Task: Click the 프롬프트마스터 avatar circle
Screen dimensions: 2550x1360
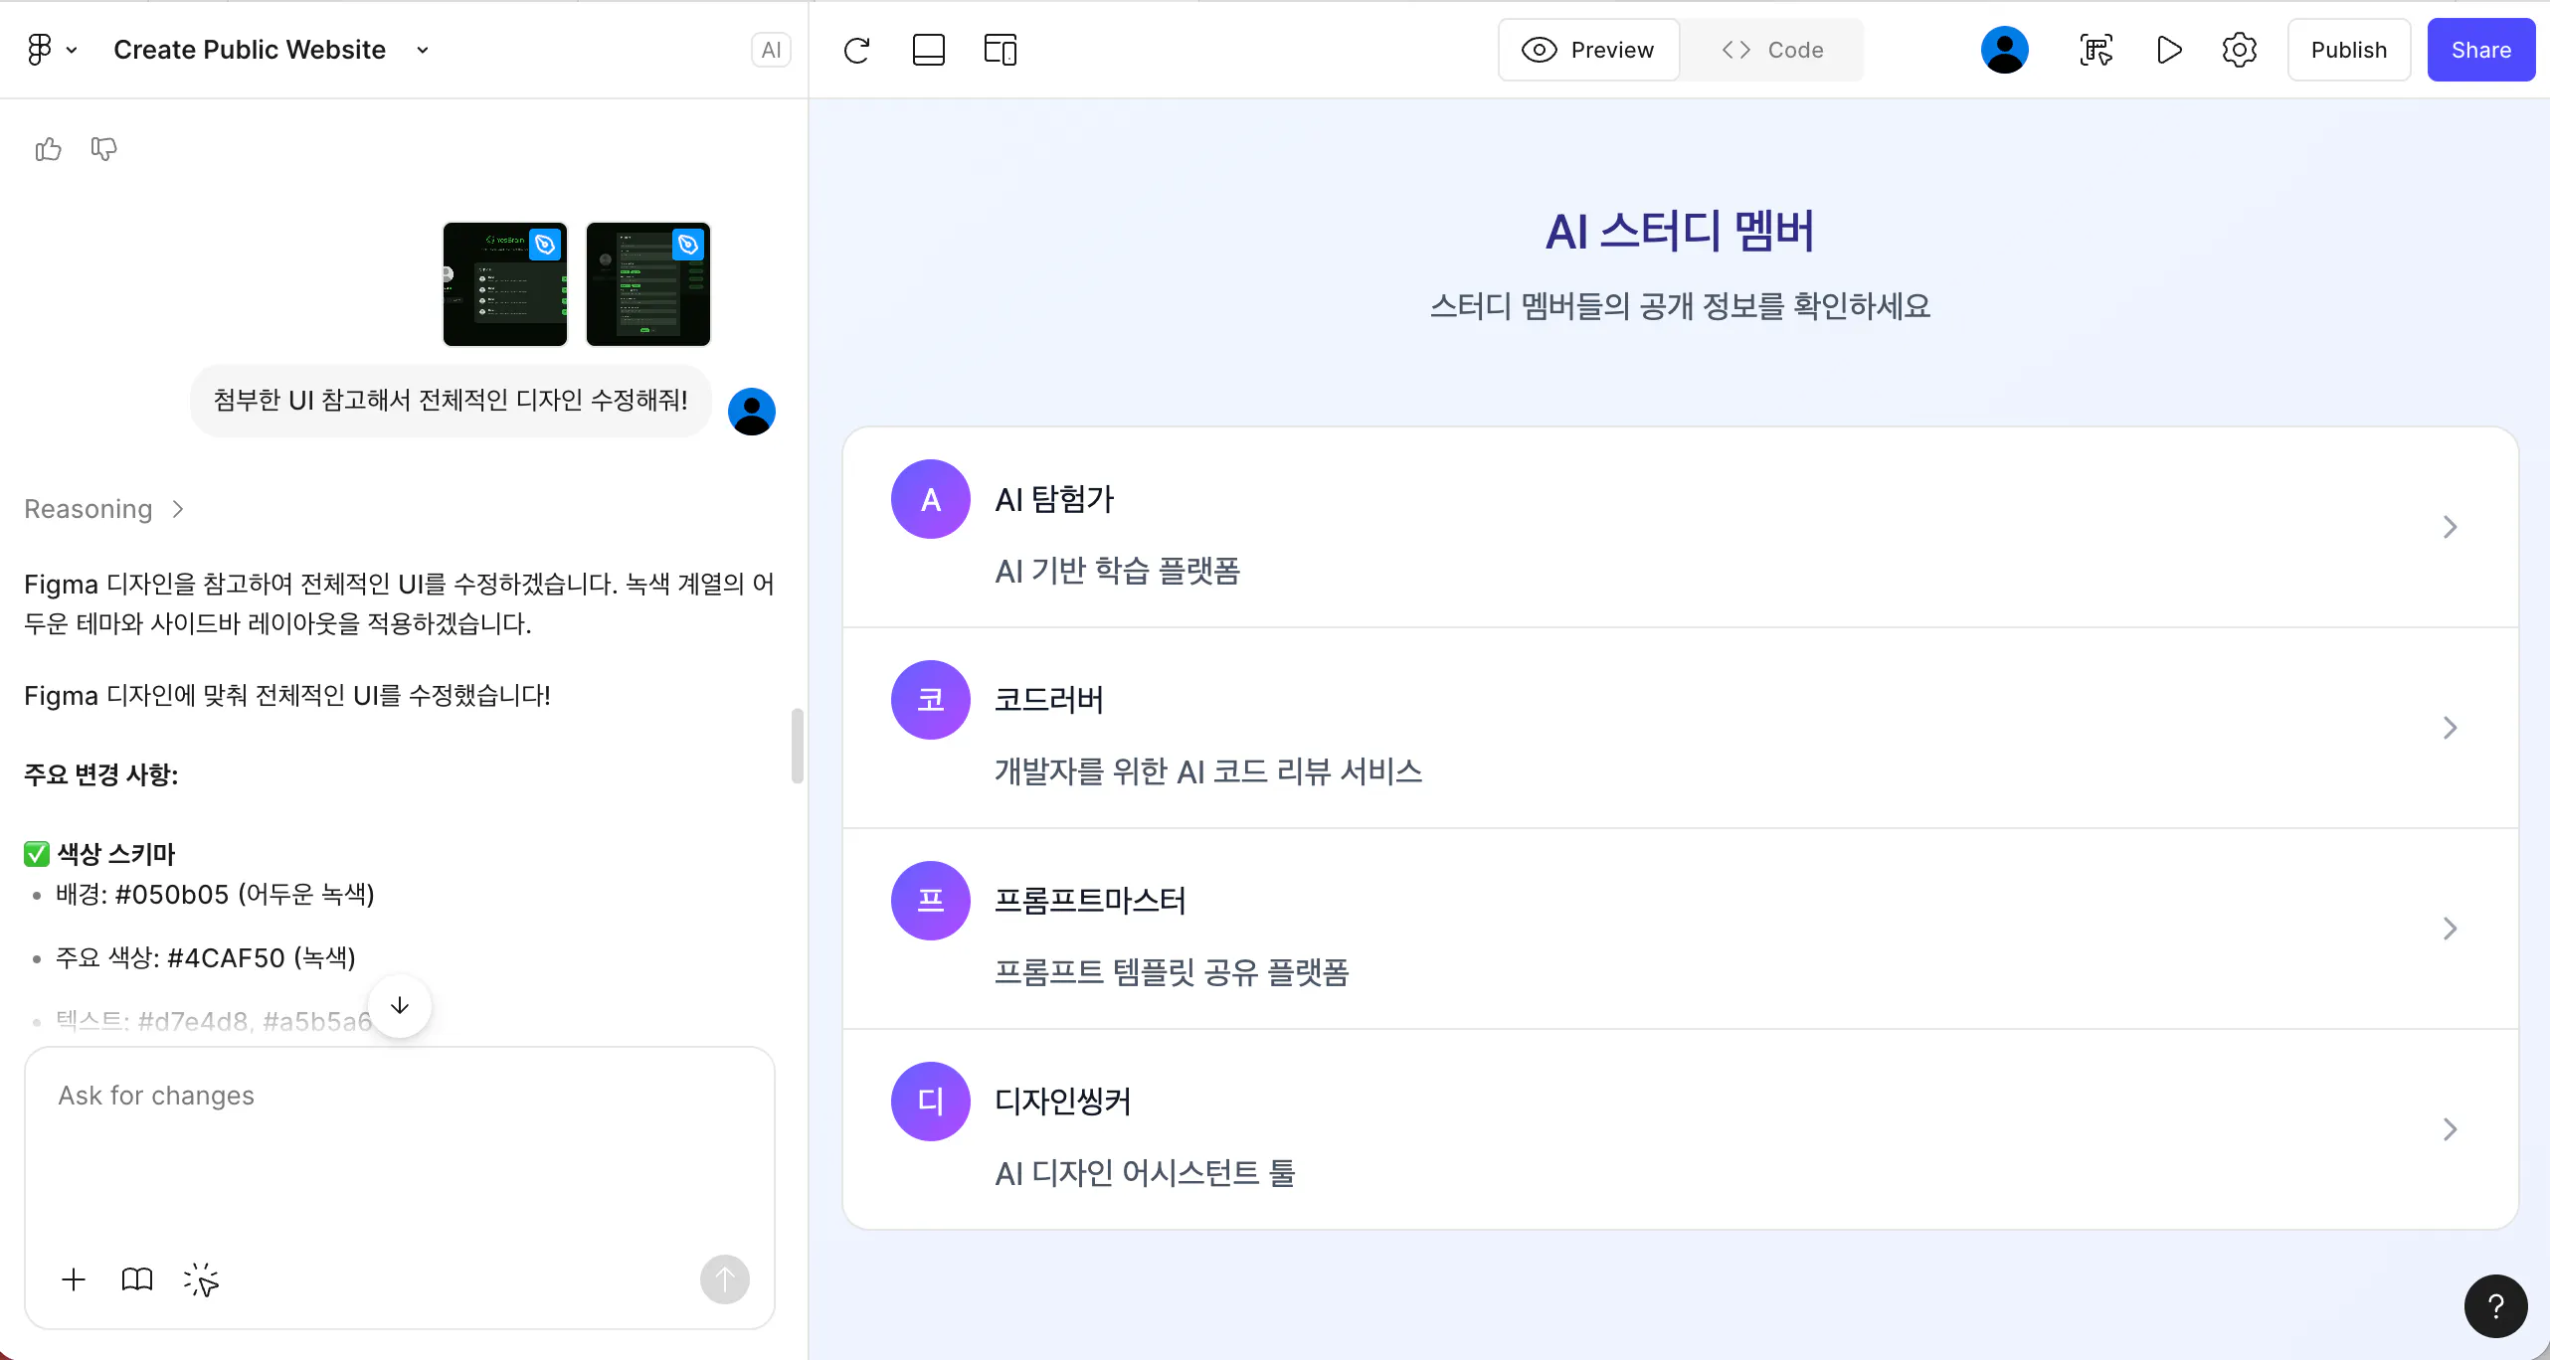Action: click(x=931, y=901)
